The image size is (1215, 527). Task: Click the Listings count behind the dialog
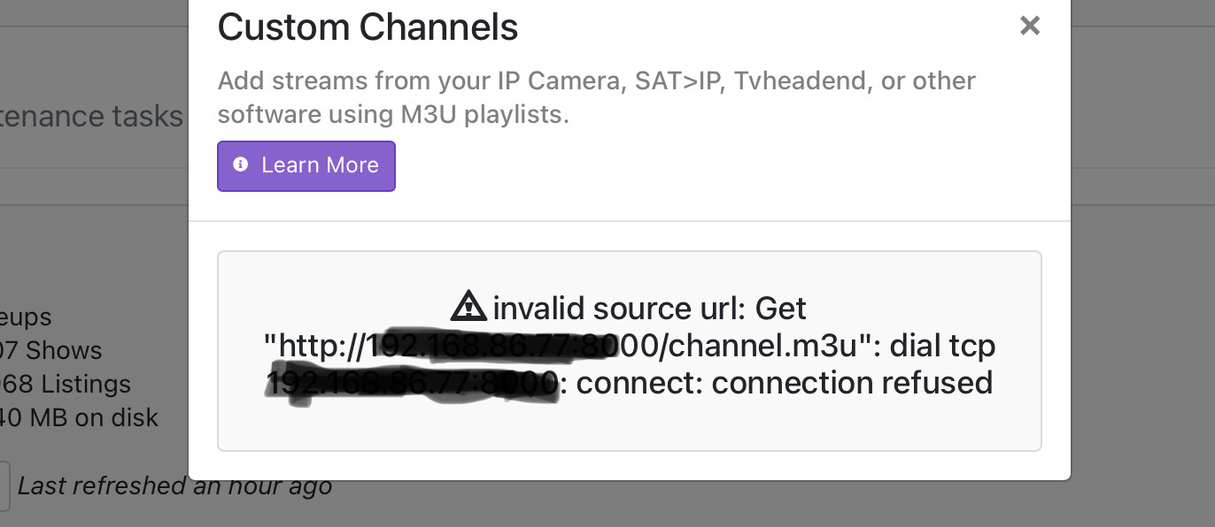pos(66,384)
